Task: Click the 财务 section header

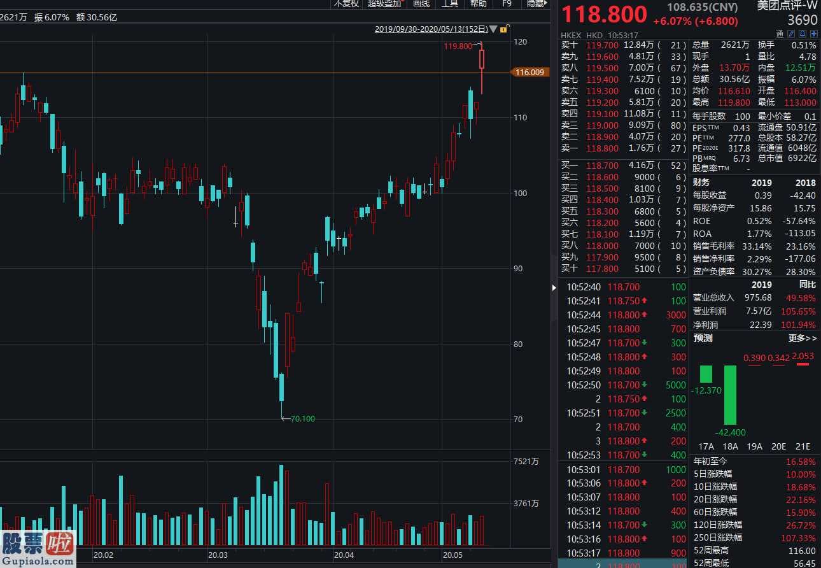Action: pos(701,183)
